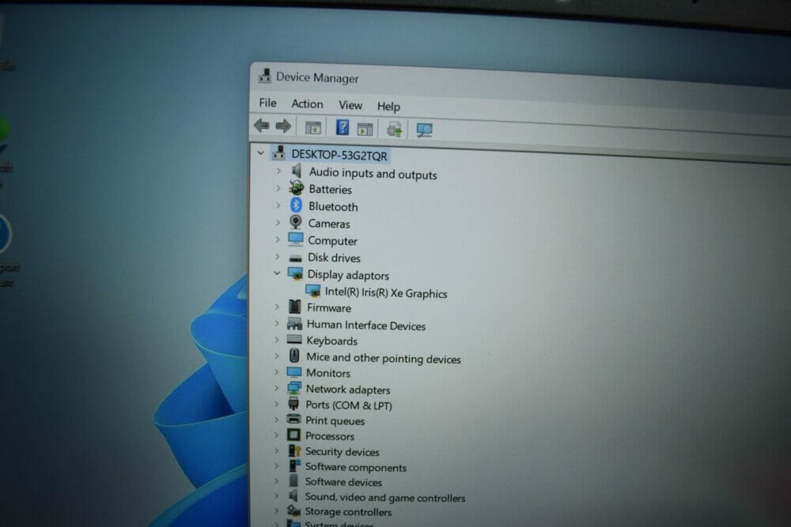Expand the Print queues node
791x527 pixels.
[x=276, y=420]
